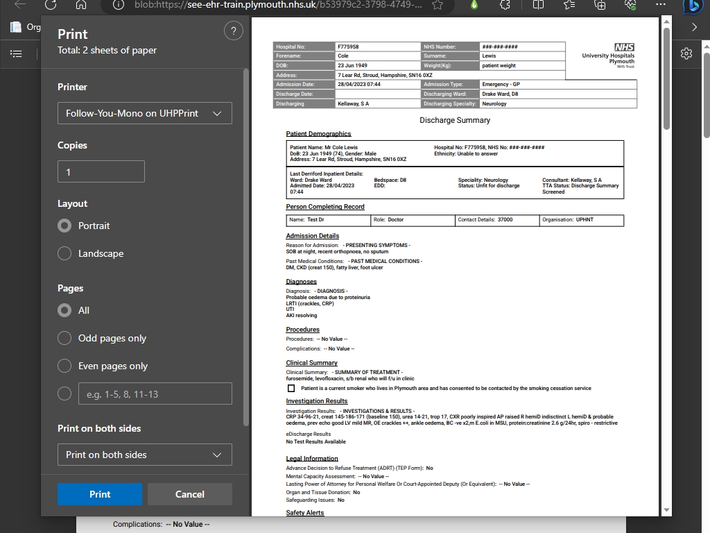This screenshot has width=710, height=533.
Task: Click the preview scrollbar thumb
Action: coord(666,78)
